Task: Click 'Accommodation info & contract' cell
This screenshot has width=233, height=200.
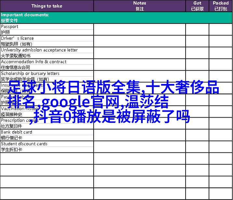Action: [47, 62]
